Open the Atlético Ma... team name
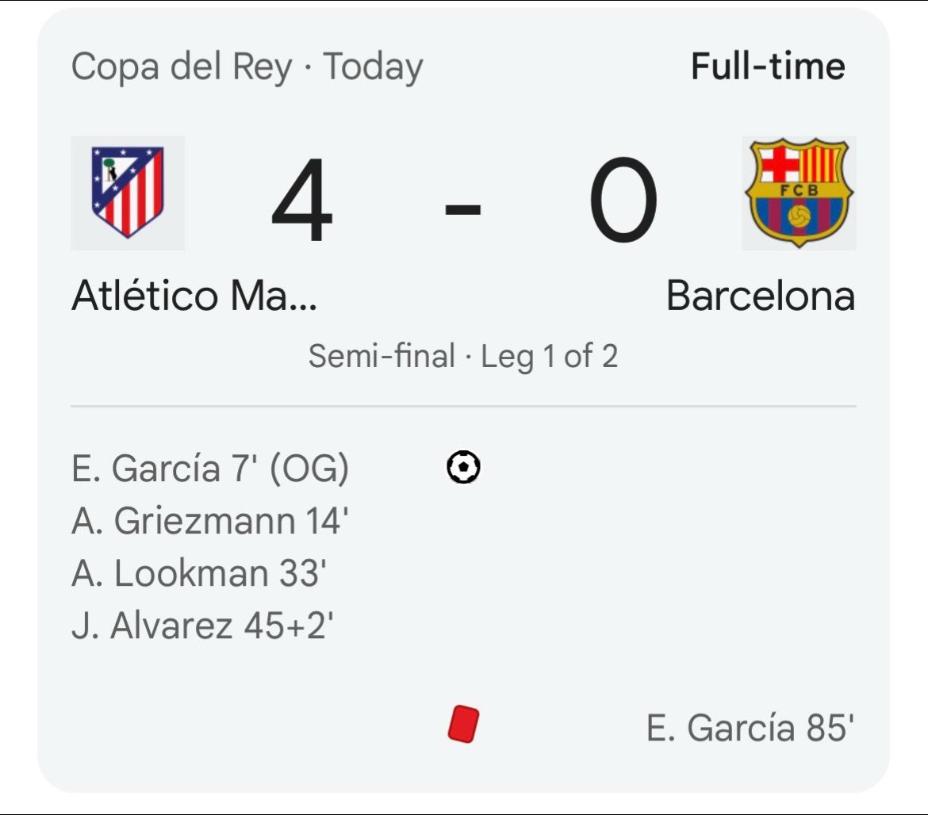Screen dimensions: 928x815 click(194, 296)
